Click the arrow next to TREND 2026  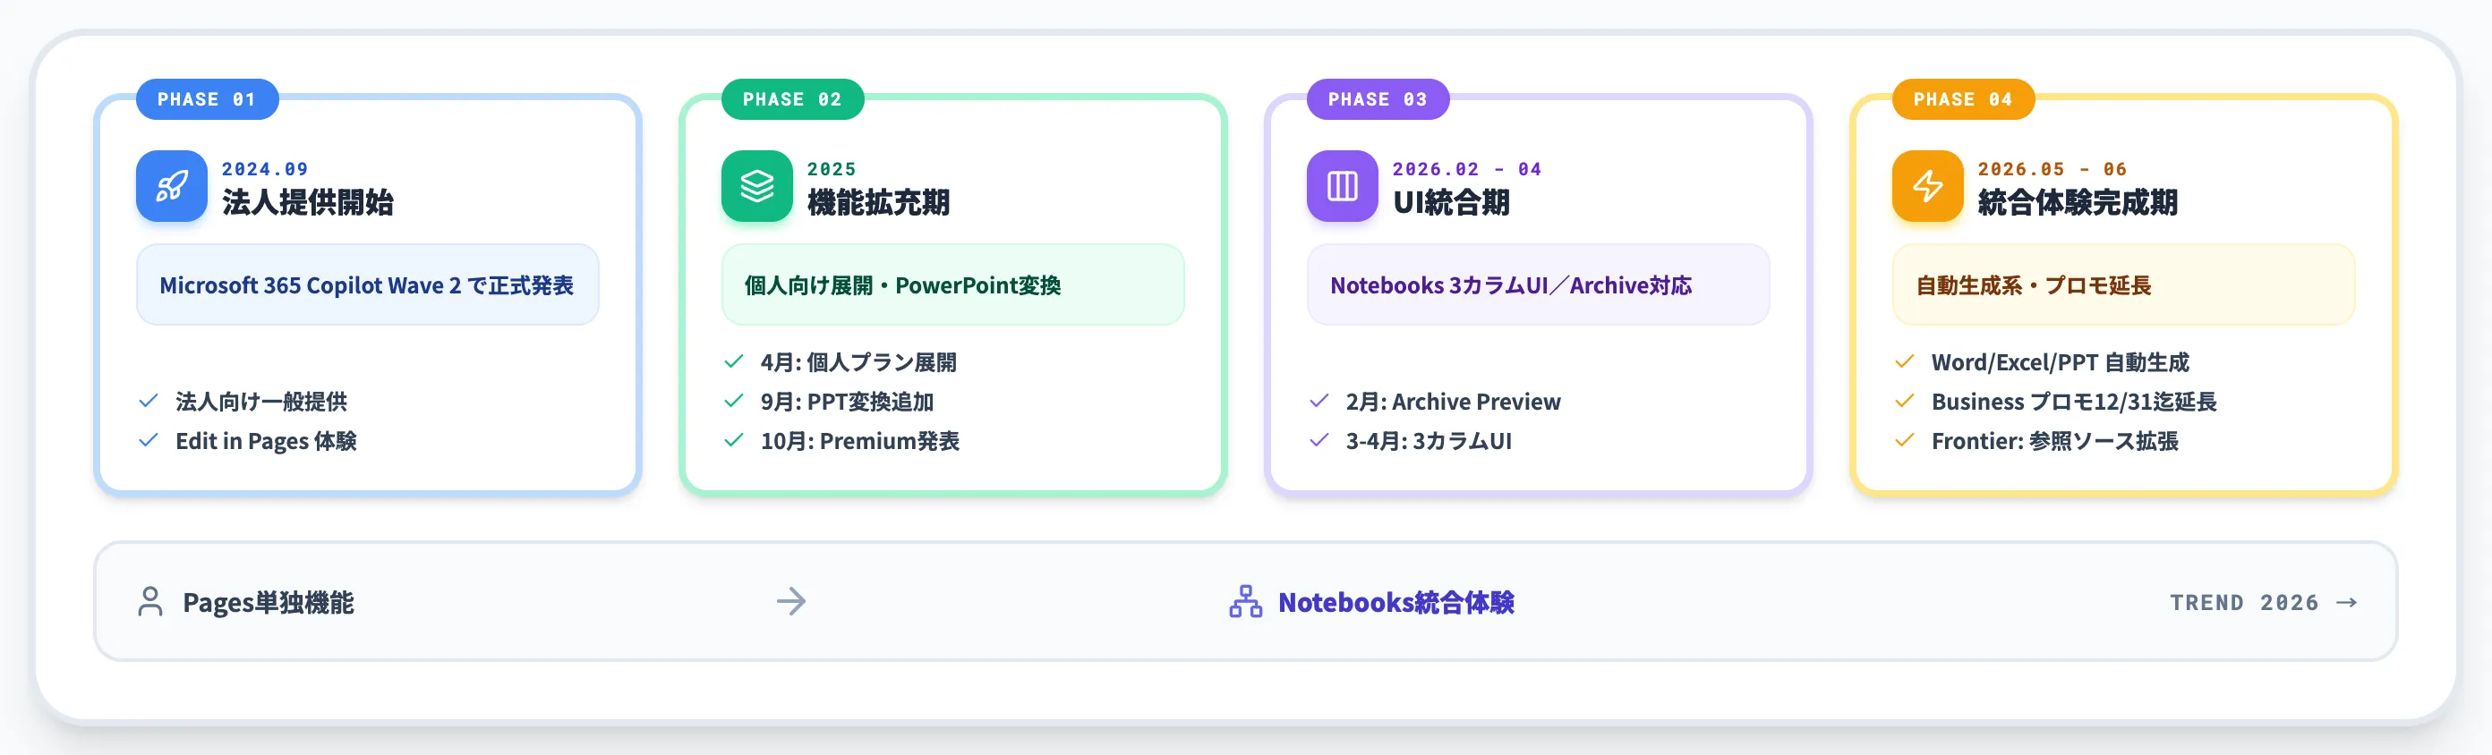[2346, 602]
